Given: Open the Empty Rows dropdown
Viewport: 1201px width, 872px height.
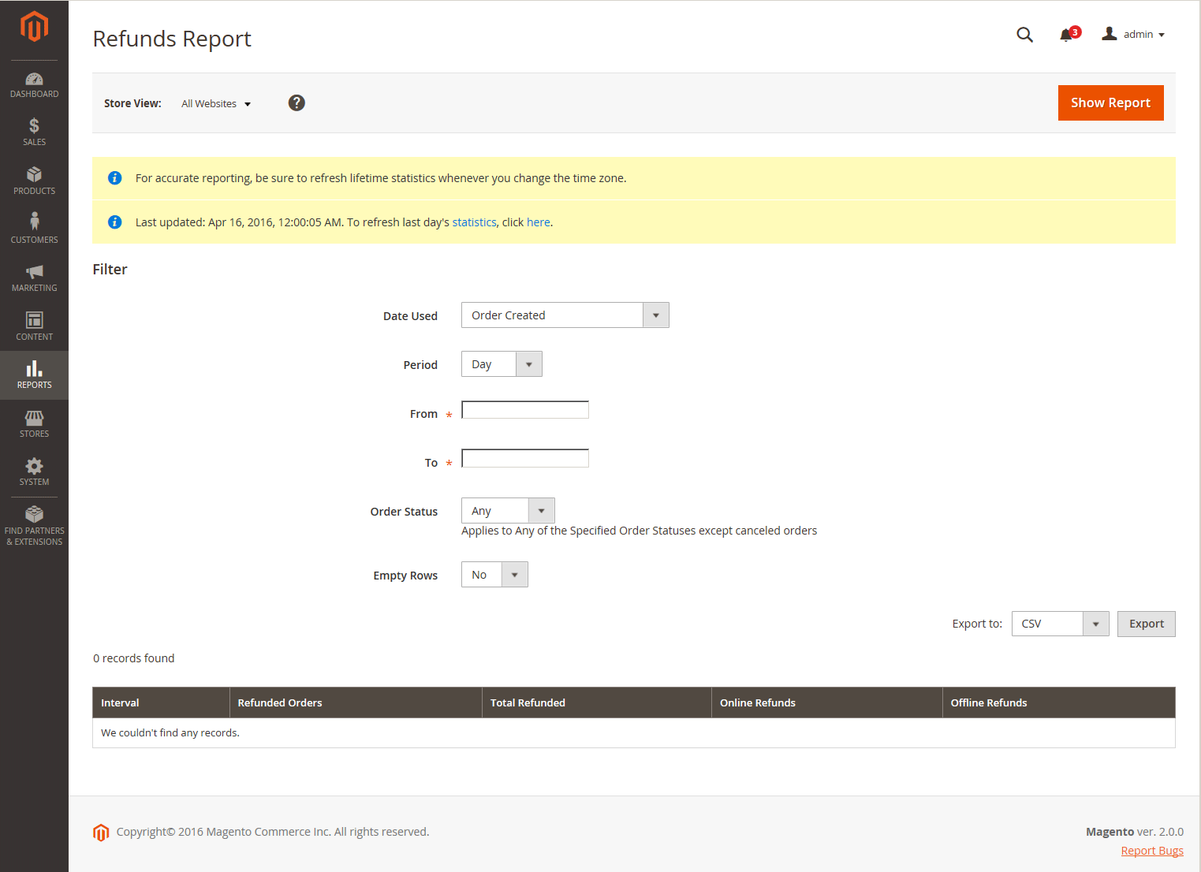Looking at the screenshot, I should click(494, 575).
